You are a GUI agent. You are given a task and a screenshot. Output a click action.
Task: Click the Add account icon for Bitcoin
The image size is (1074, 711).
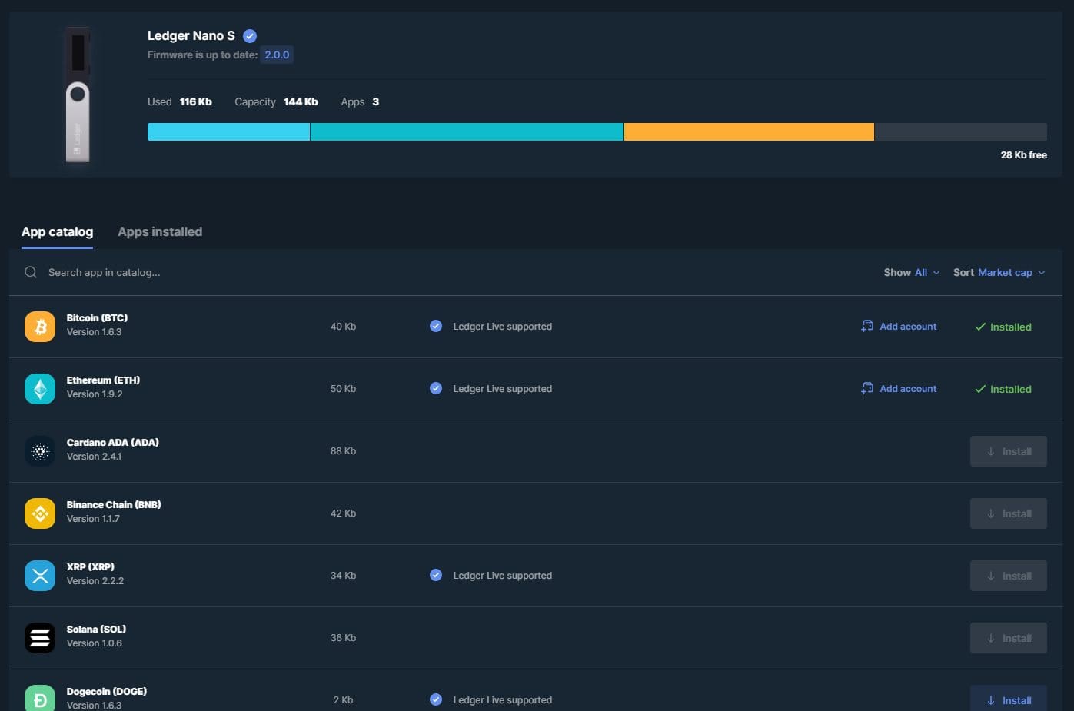pos(867,326)
